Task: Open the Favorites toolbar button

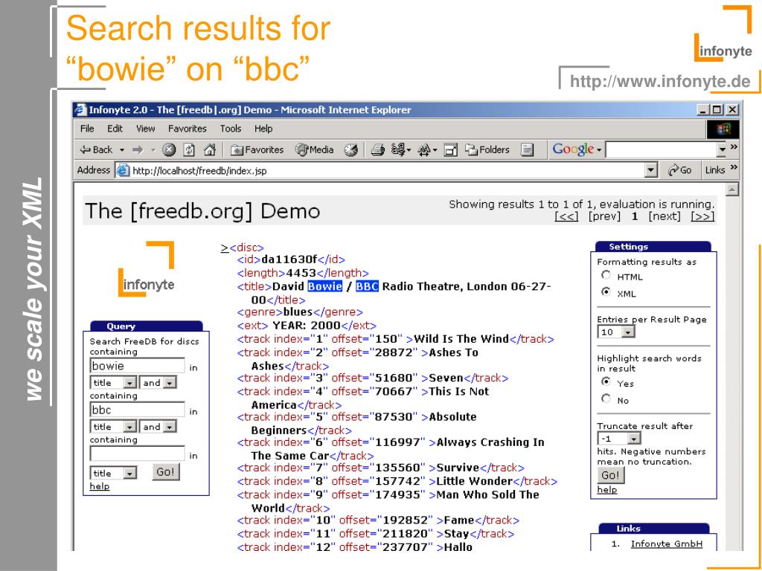Action: pyautogui.click(x=257, y=150)
